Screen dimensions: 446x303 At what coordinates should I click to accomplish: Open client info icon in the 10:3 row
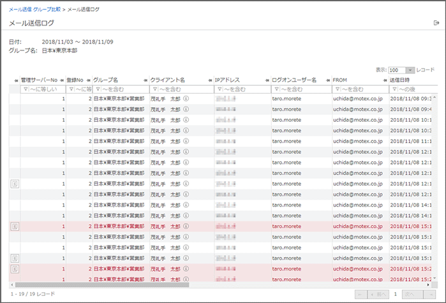(186, 131)
